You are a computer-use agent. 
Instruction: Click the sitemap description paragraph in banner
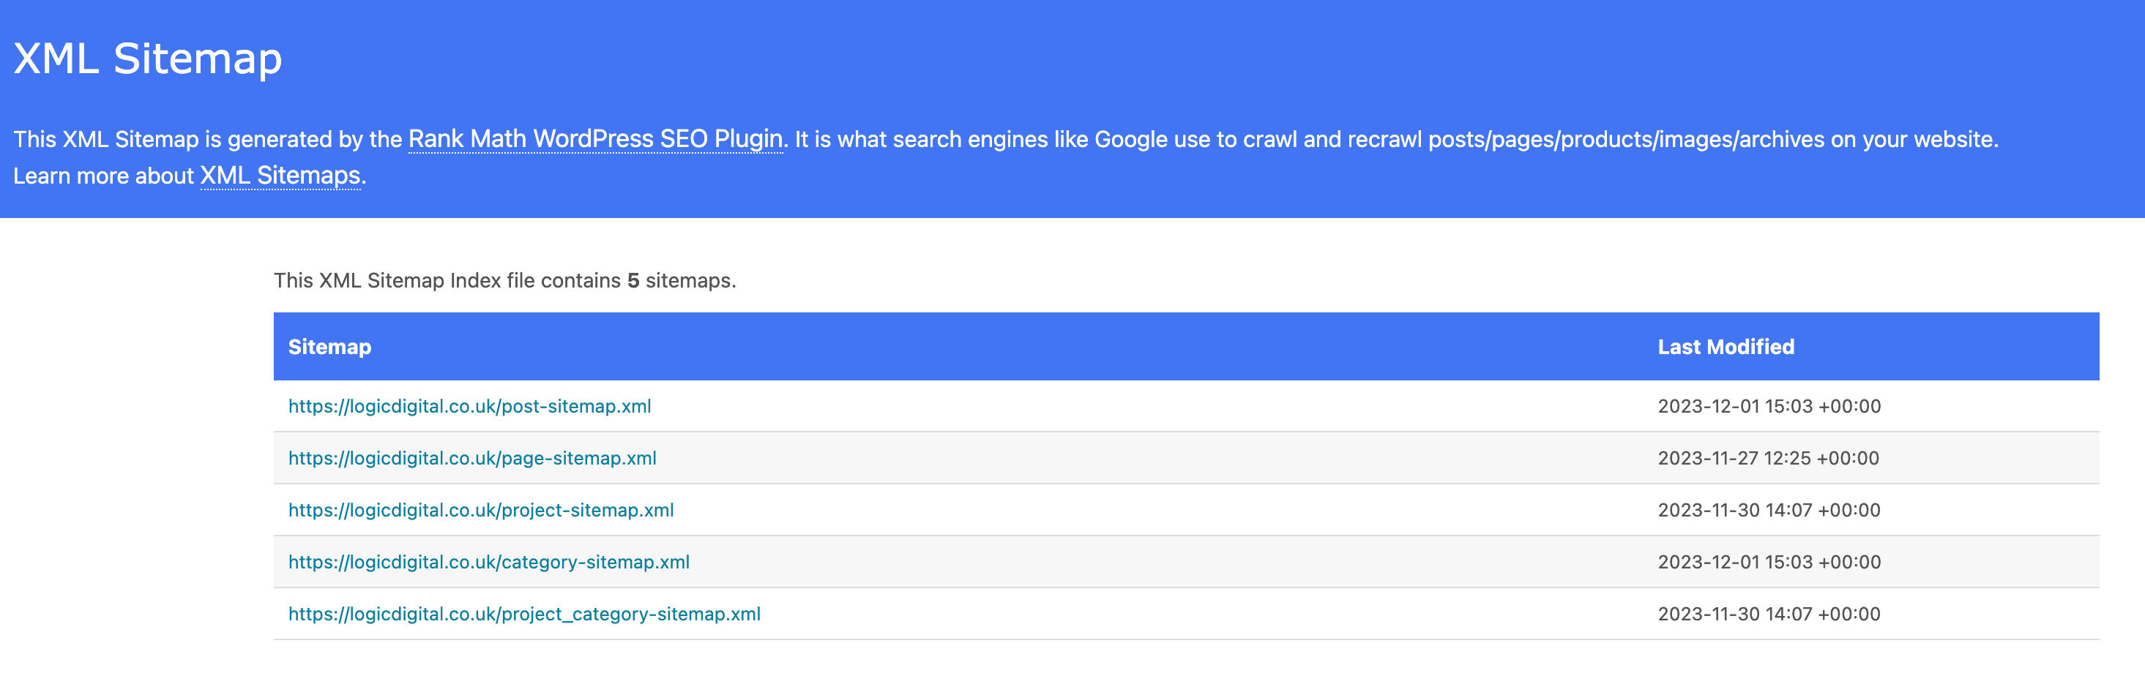tap(1006, 157)
